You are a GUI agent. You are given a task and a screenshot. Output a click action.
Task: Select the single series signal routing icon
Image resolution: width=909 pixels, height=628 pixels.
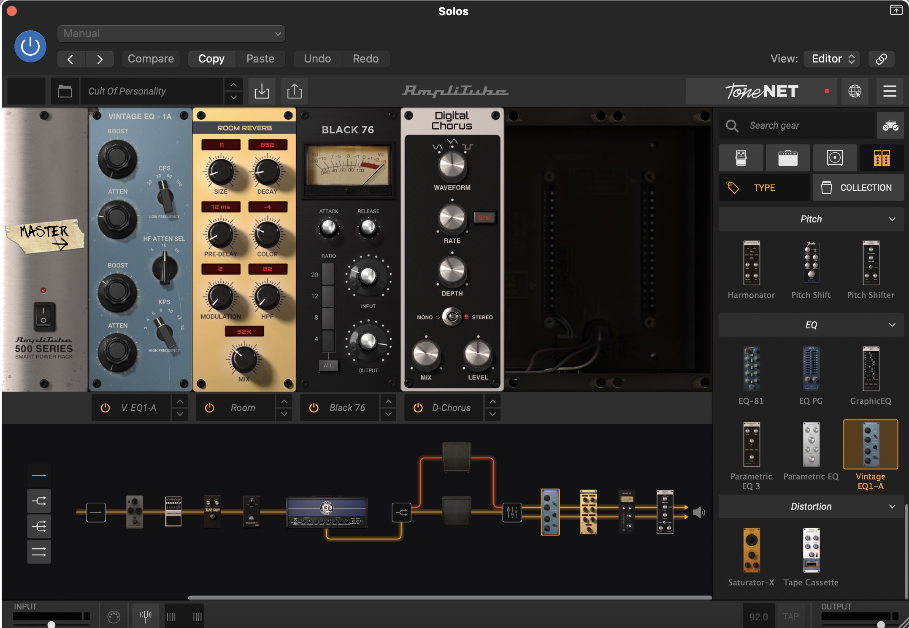point(39,476)
